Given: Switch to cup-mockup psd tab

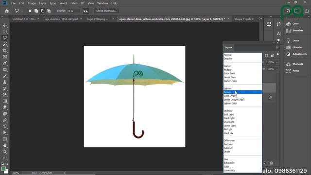Looking at the screenshot, I should pyautogui.click(x=61, y=19).
